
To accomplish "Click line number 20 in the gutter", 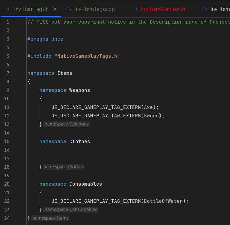I will [7, 184].
